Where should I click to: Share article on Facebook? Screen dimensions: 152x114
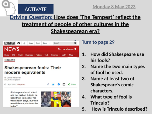[48, 84]
